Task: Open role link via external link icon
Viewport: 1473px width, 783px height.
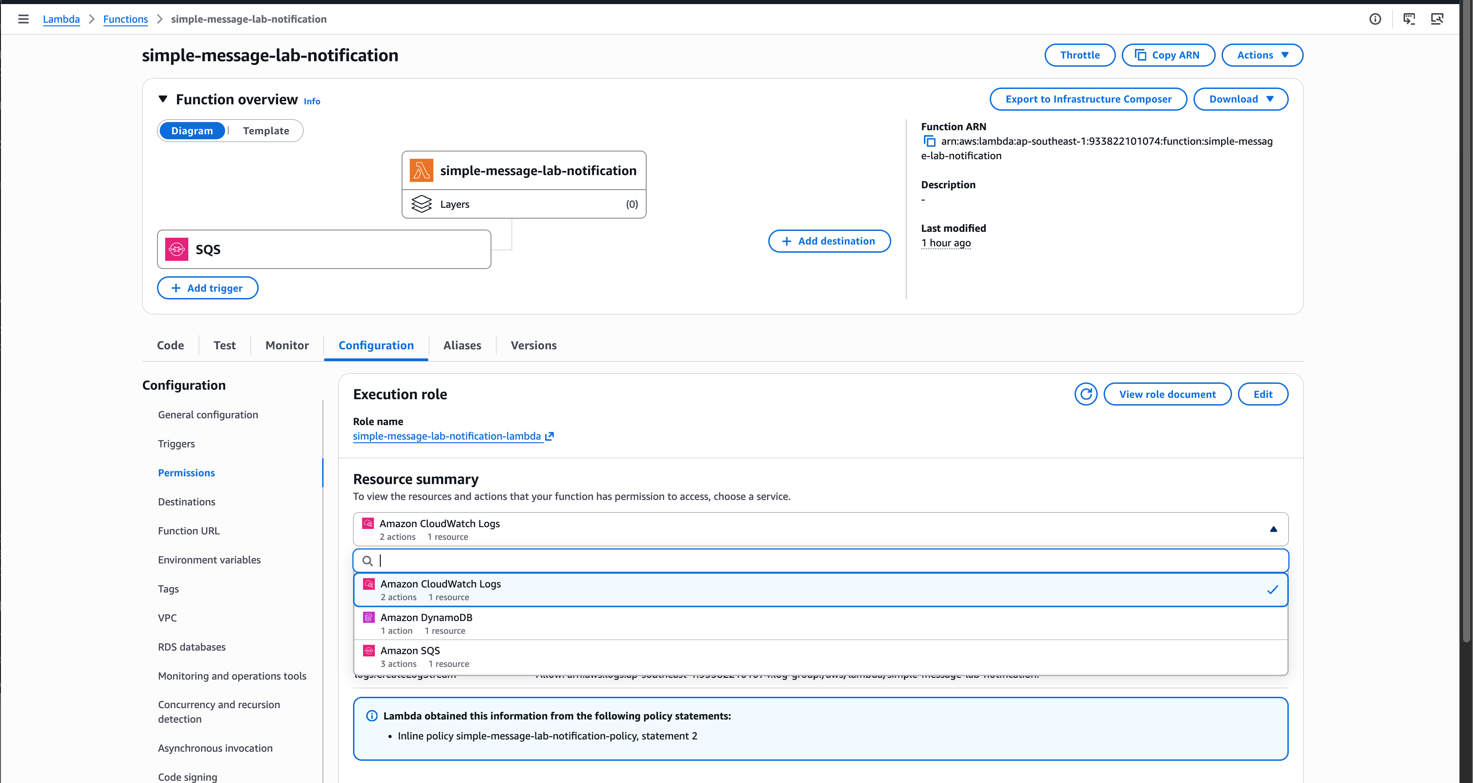Action: (550, 436)
